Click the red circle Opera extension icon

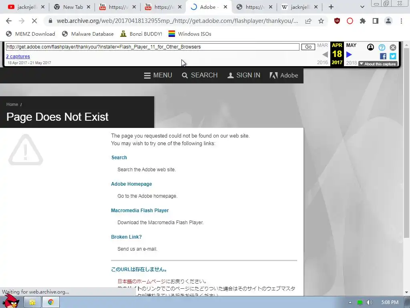350,21
